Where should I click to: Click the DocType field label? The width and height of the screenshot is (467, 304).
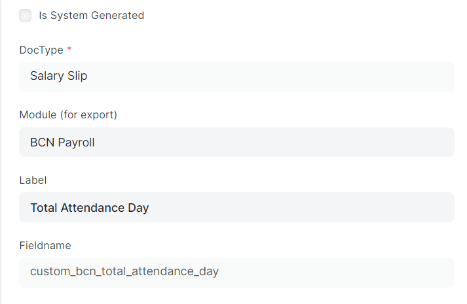(41, 50)
